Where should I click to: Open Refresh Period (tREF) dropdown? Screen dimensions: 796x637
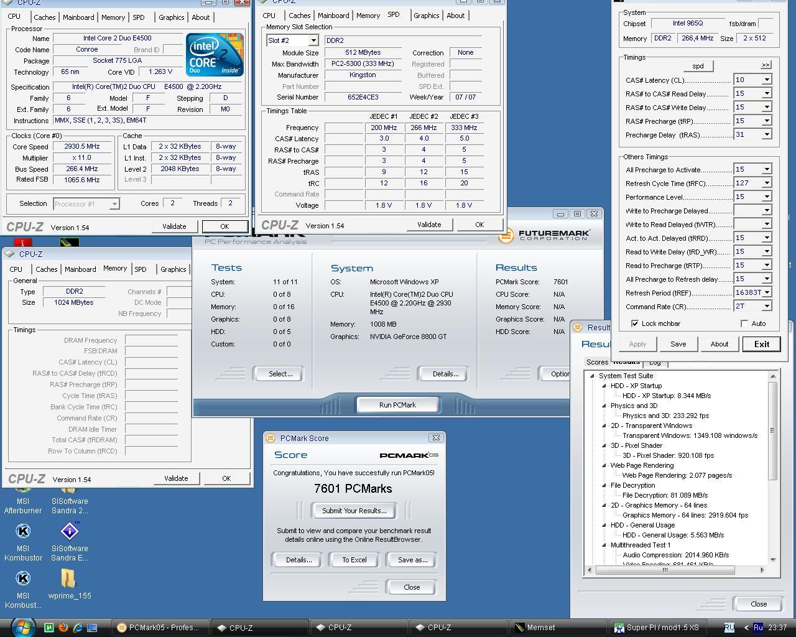[767, 292]
